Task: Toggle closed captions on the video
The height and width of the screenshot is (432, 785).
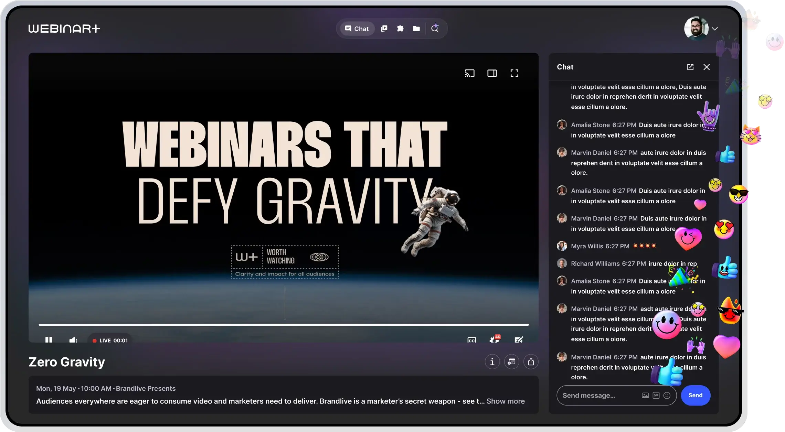Action: [x=472, y=340]
